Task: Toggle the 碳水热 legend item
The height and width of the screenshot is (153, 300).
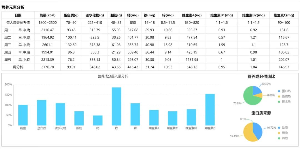Action: point(284,102)
